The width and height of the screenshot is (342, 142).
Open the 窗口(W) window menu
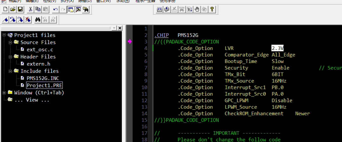point(103,1)
